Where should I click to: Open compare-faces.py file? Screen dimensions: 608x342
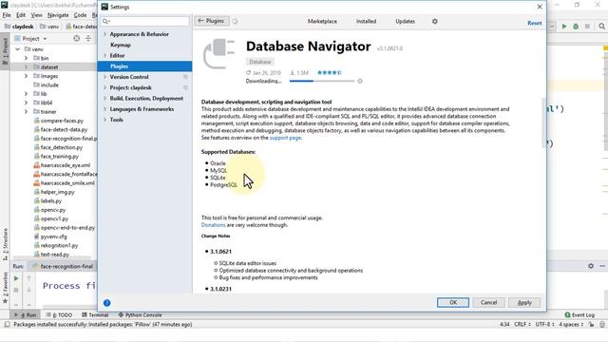pyautogui.click(x=62, y=121)
